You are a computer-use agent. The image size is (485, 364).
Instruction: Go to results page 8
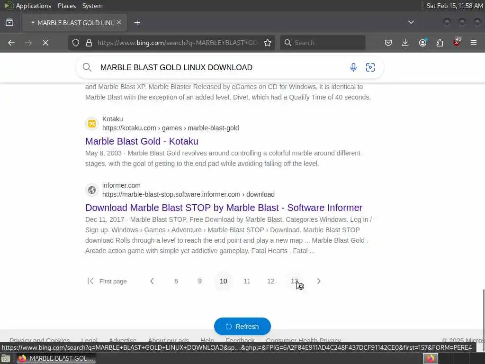click(x=176, y=281)
